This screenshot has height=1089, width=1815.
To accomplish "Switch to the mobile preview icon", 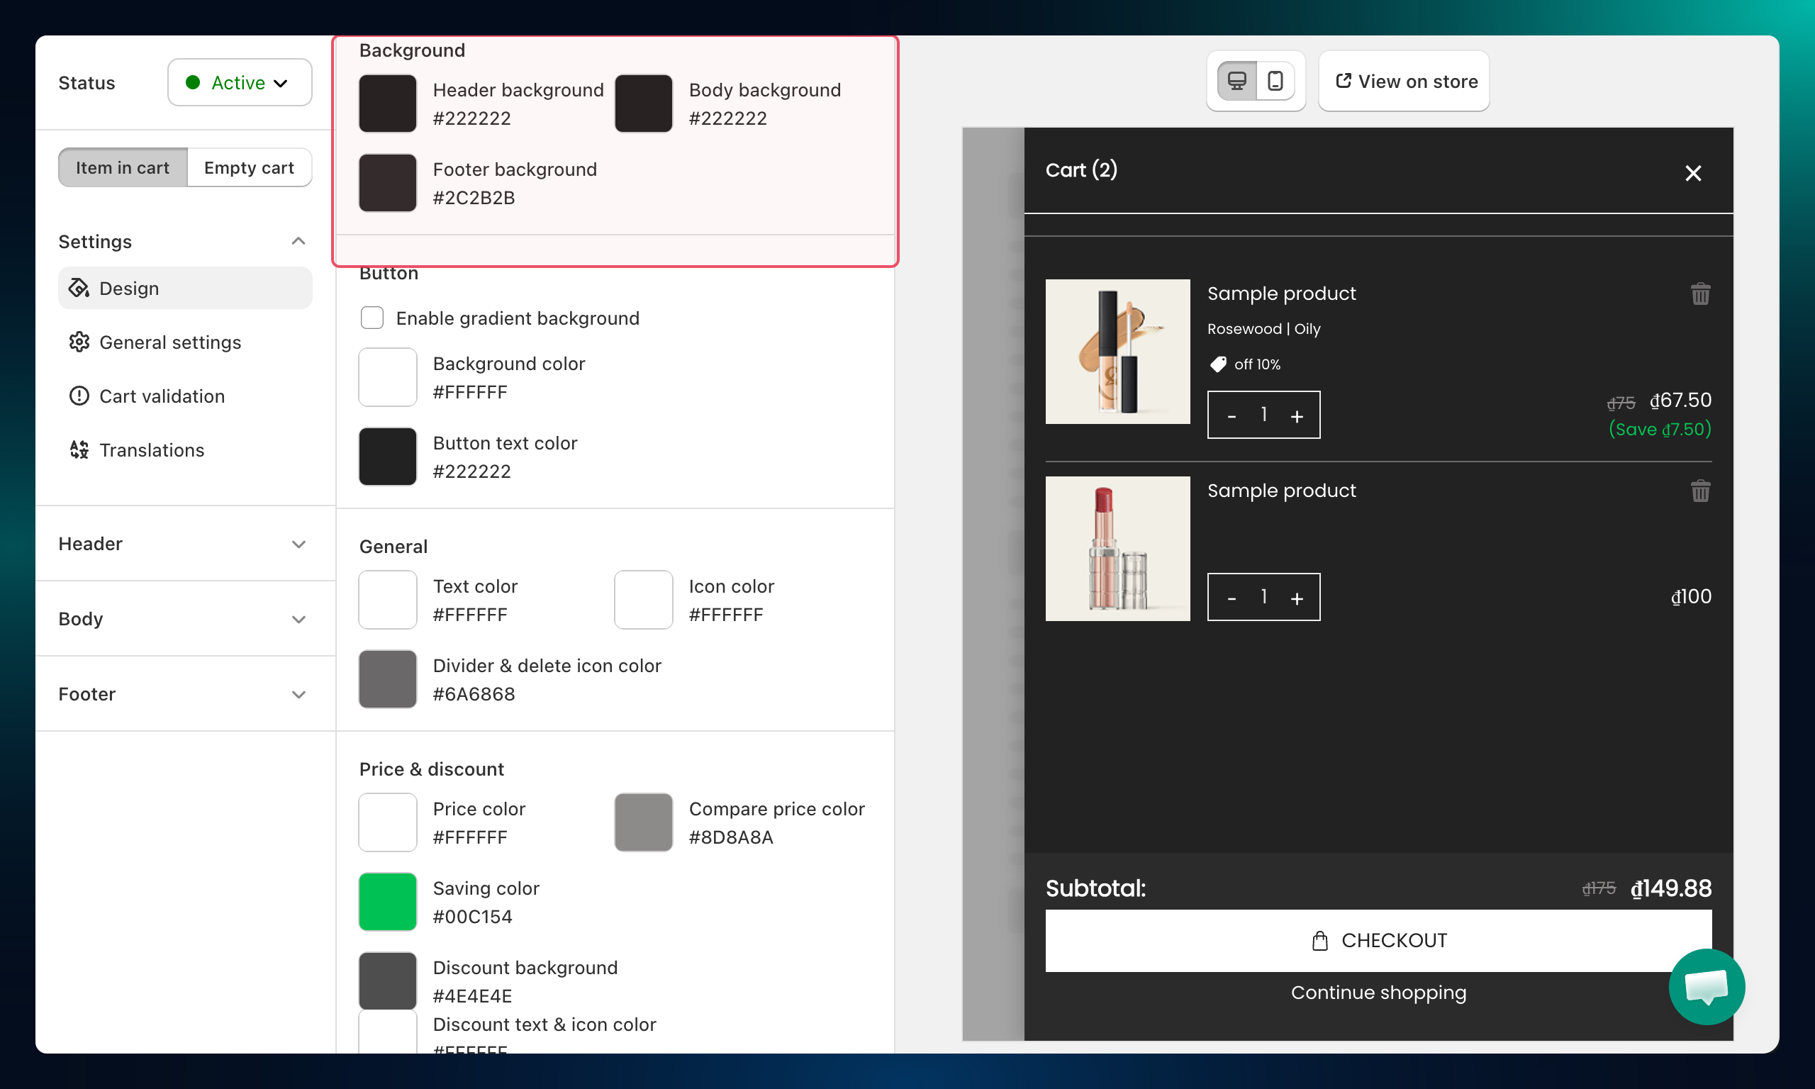I will pyautogui.click(x=1275, y=81).
